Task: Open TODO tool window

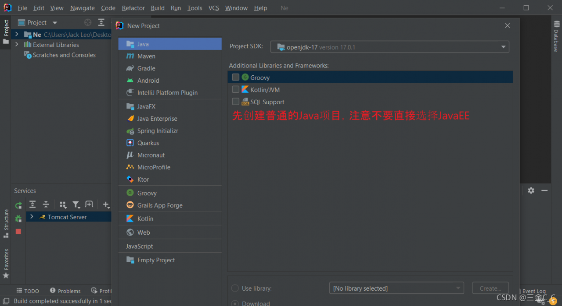Action: point(28,291)
